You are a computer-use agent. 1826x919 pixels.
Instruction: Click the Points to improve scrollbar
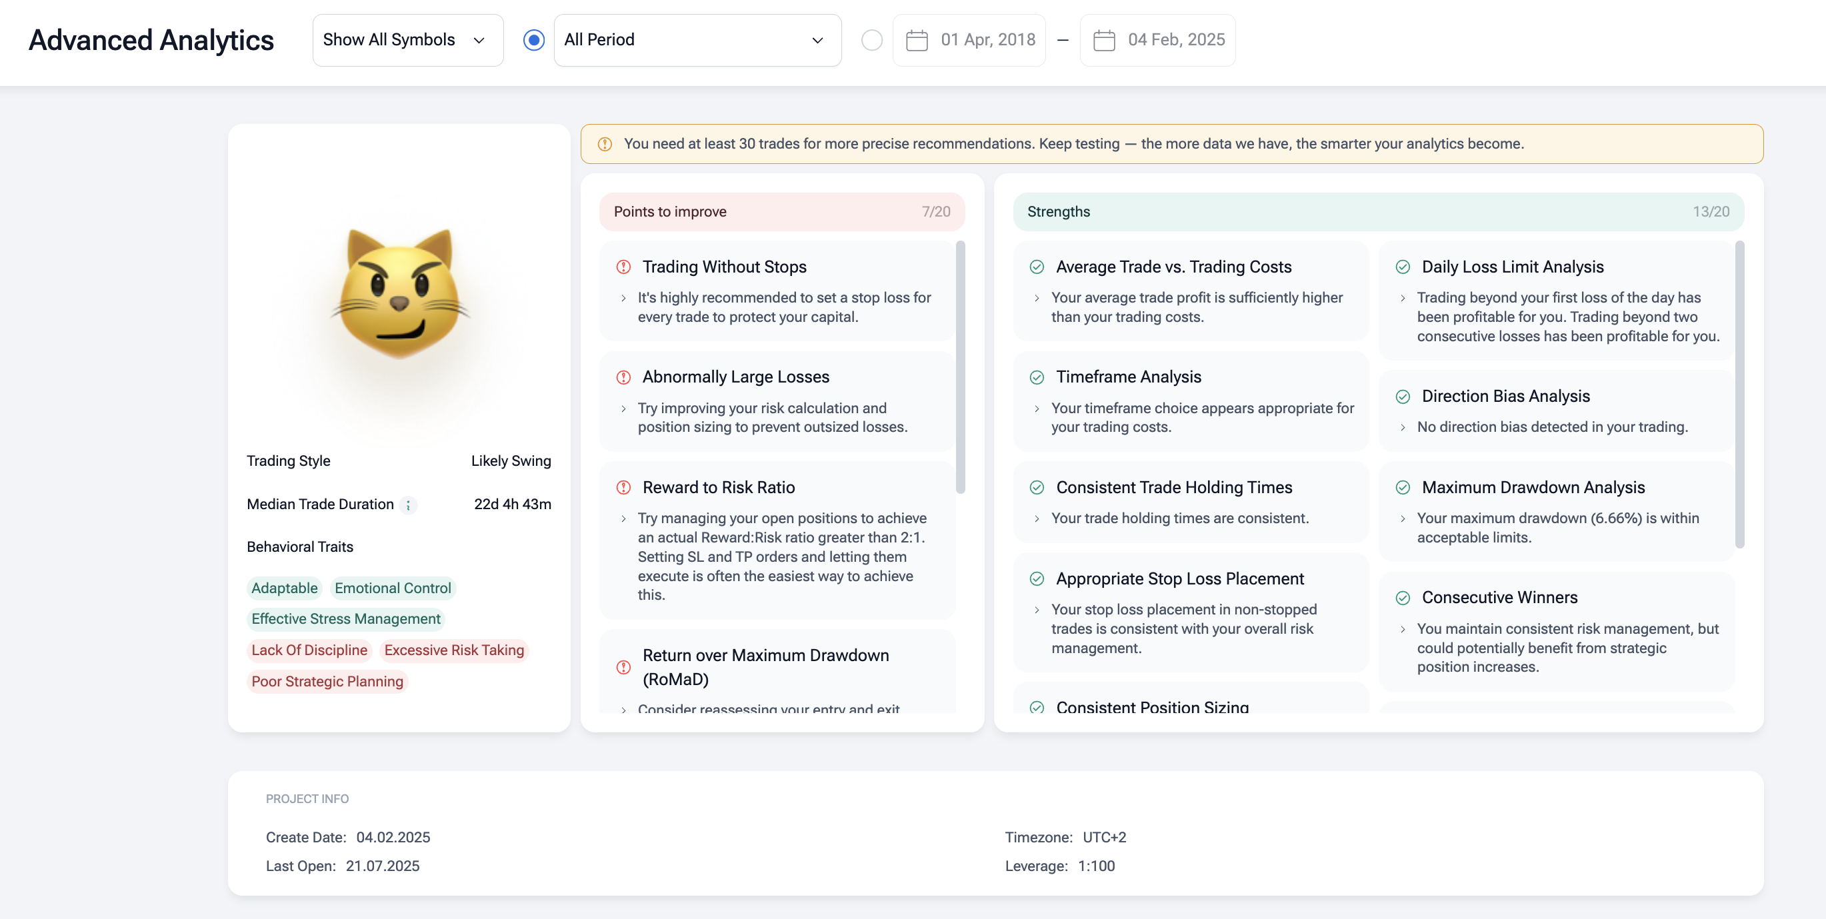click(961, 367)
